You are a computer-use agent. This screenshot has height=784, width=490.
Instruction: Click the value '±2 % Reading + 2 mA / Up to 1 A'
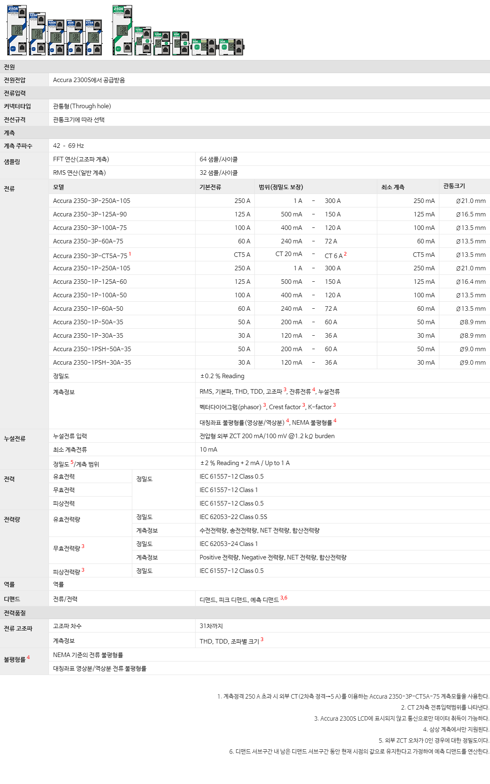pyautogui.click(x=245, y=463)
